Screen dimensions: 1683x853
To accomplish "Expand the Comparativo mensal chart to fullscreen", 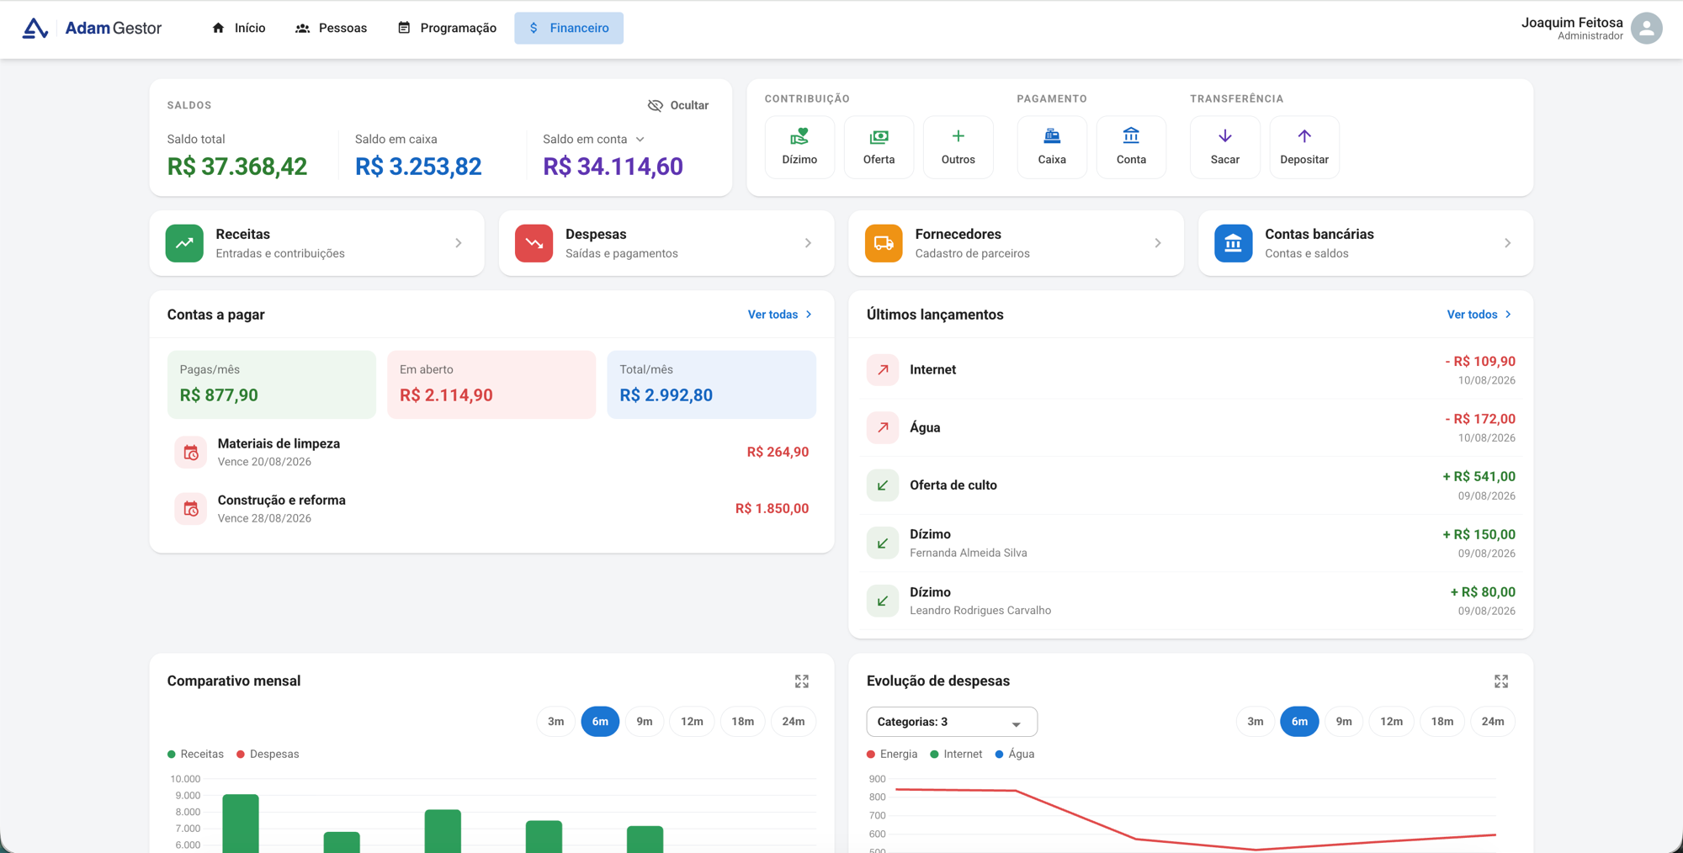I will click(x=802, y=681).
